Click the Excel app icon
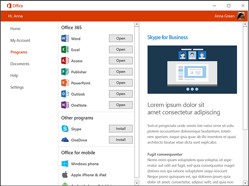 pyautogui.click(x=65, y=49)
